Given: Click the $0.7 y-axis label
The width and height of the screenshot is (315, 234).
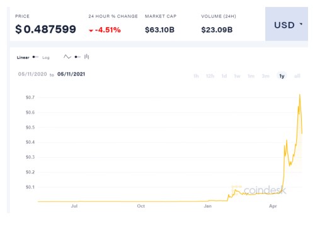Looking at the screenshot, I should pyautogui.click(x=30, y=97).
